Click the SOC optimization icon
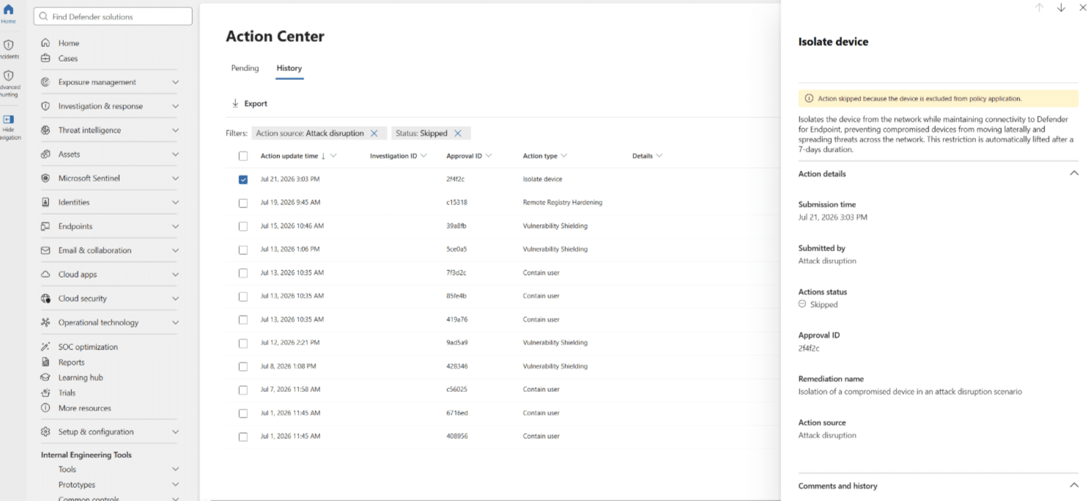The image size is (1091, 501). tap(45, 347)
